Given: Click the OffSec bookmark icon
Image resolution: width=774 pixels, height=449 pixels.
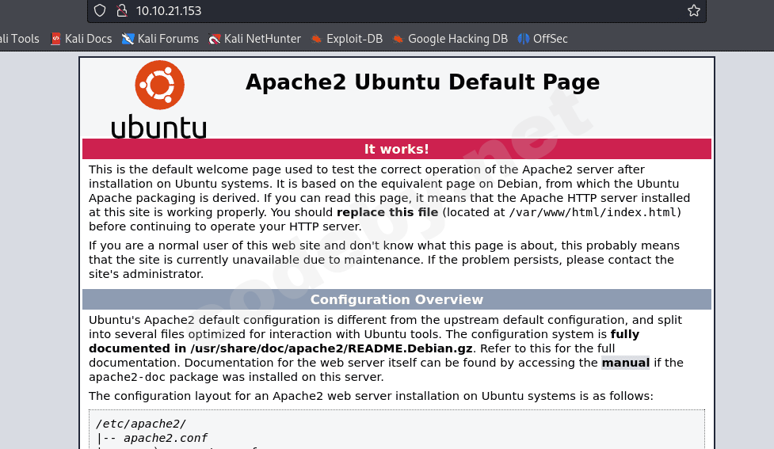Looking at the screenshot, I should point(524,39).
